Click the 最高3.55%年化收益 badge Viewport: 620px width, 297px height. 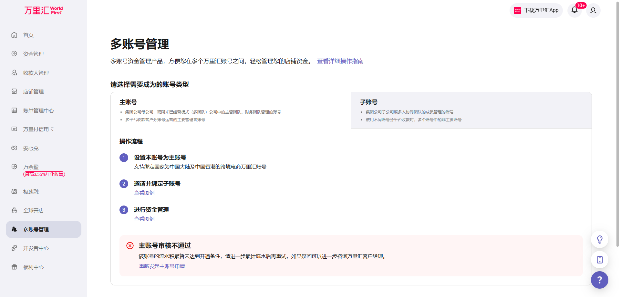44,174
